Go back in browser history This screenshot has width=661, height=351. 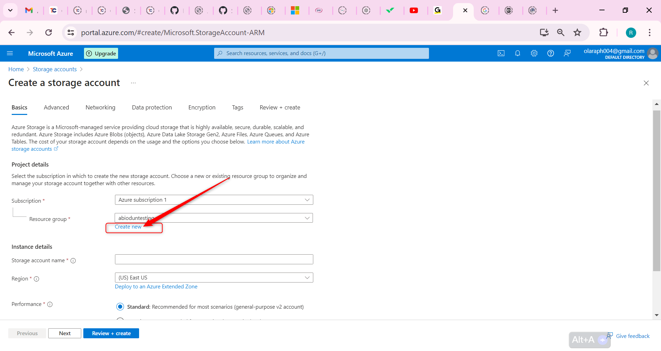11,33
